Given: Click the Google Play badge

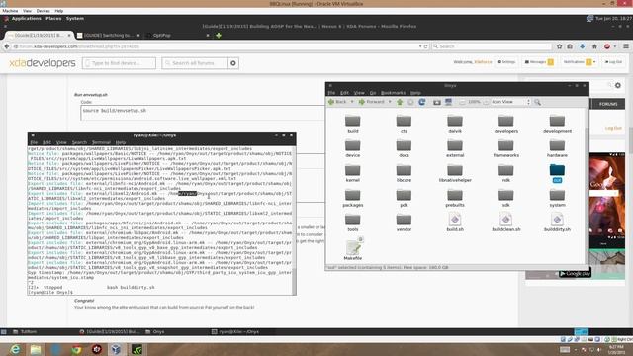Looking at the screenshot, I should [x=575, y=274].
